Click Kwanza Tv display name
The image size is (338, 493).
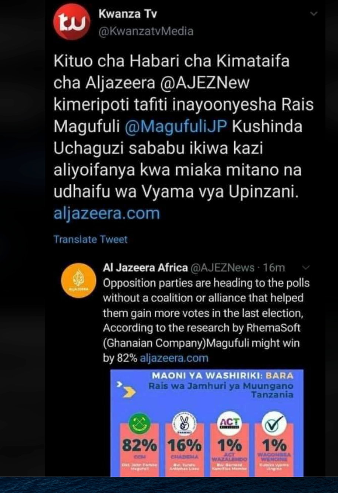click(128, 14)
